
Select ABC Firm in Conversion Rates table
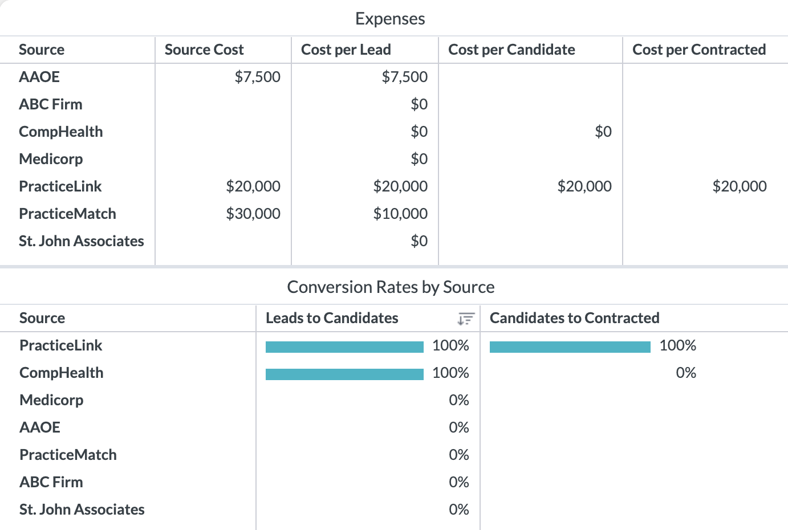pyautogui.click(x=51, y=482)
